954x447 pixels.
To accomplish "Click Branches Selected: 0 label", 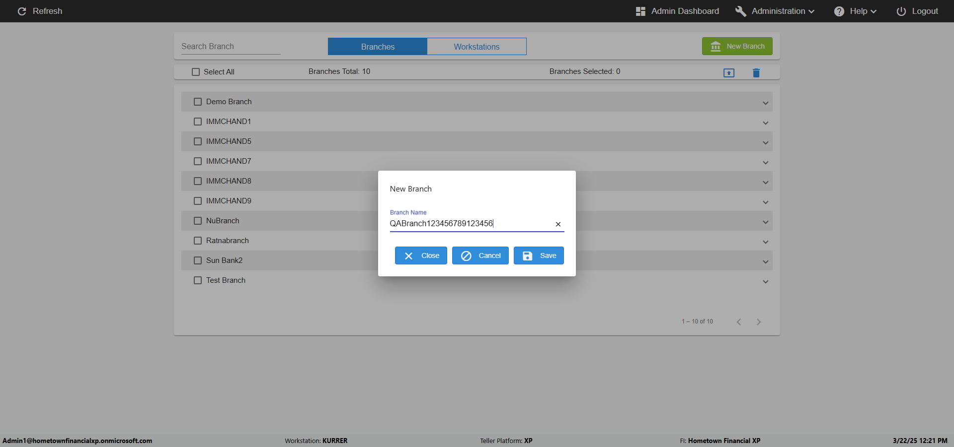I will point(585,71).
